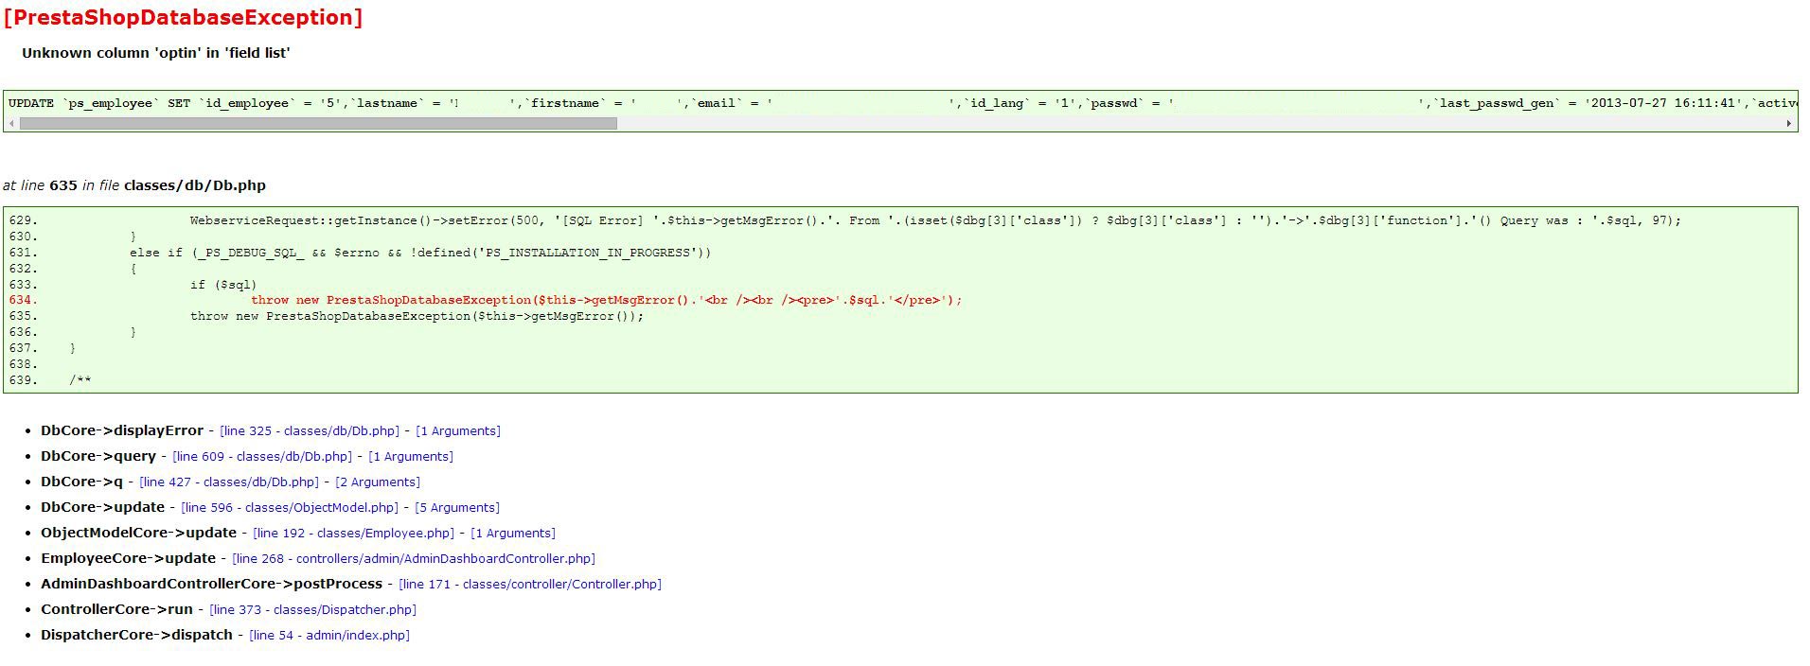1810x666 pixels.
Task: Open line 373 classes/Dispatcher.php link
Action: click(x=312, y=609)
